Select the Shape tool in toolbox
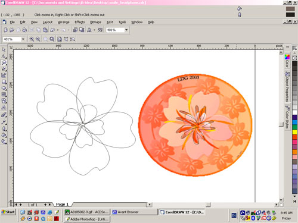The width and height of the screenshot is (298, 223). click(4, 56)
